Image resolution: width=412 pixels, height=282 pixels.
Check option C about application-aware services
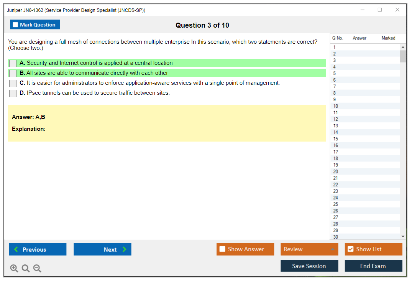tap(13, 83)
